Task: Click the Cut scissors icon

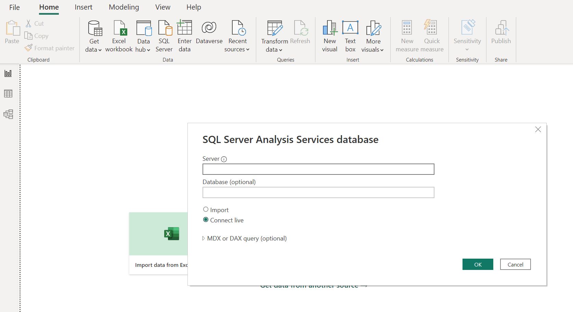Action: (29, 23)
